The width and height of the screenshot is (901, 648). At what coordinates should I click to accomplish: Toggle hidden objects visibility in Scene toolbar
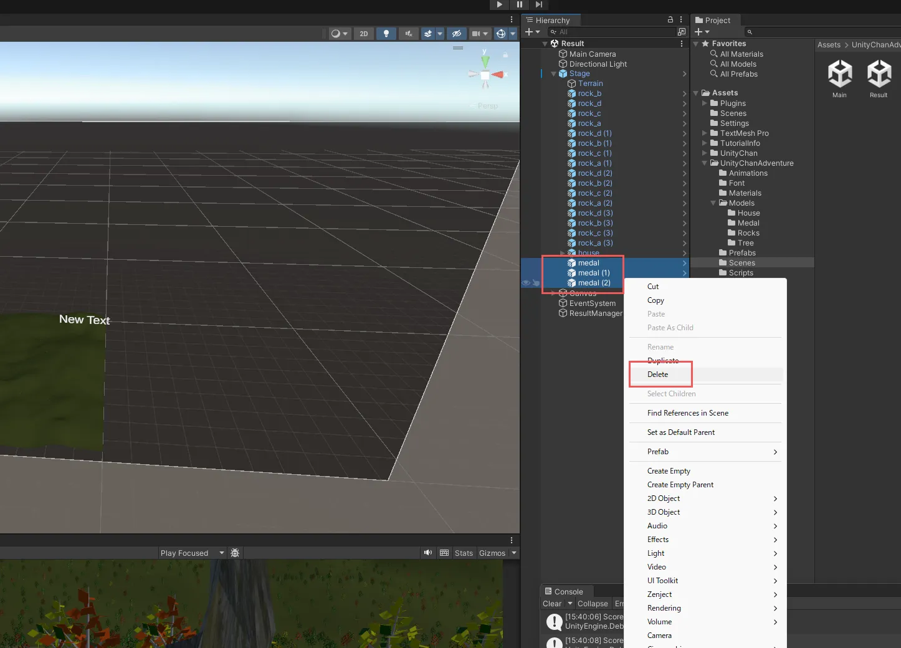point(457,34)
